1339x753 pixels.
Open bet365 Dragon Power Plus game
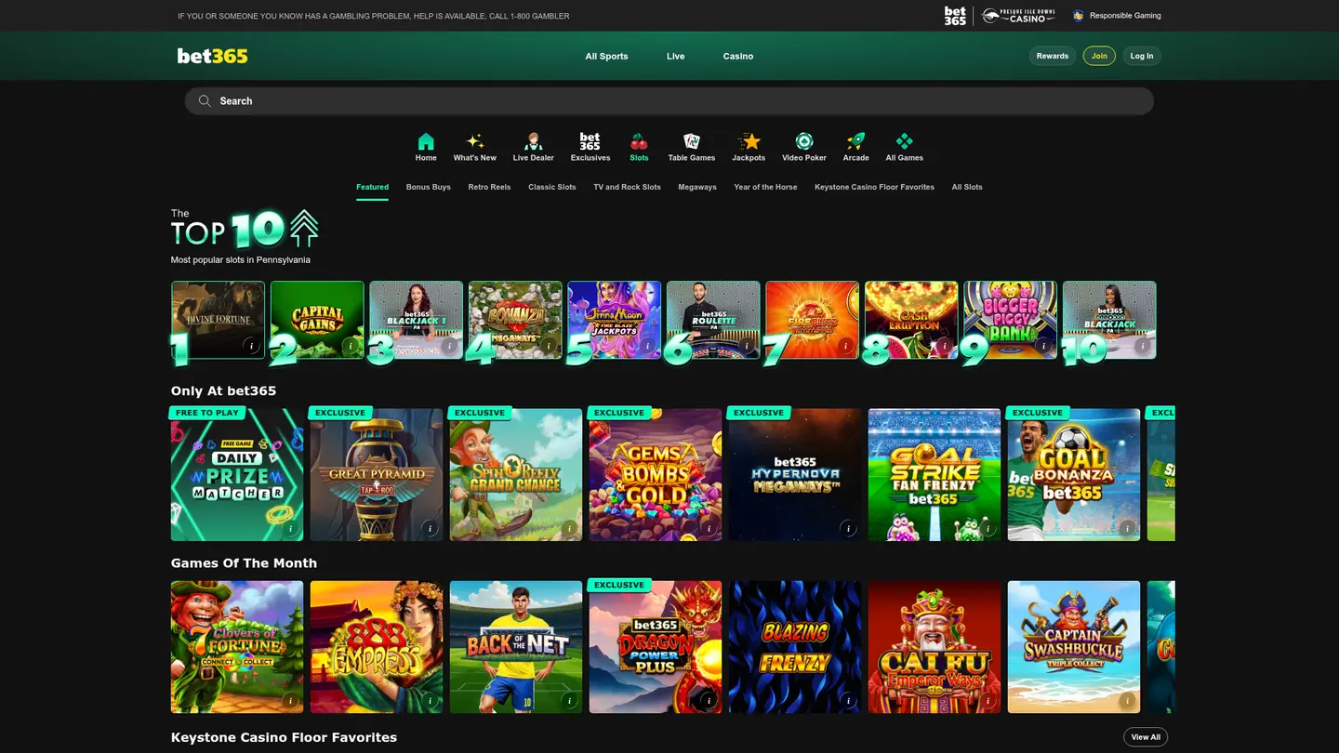(x=656, y=647)
